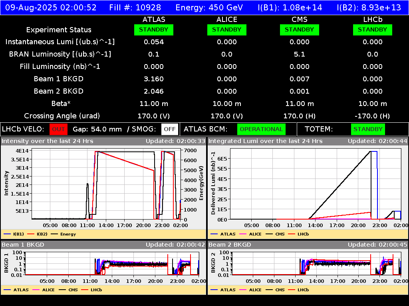Select the Gap: 54.0 mm reading
The width and height of the screenshot is (409, 306).
[x=97, y=129]
